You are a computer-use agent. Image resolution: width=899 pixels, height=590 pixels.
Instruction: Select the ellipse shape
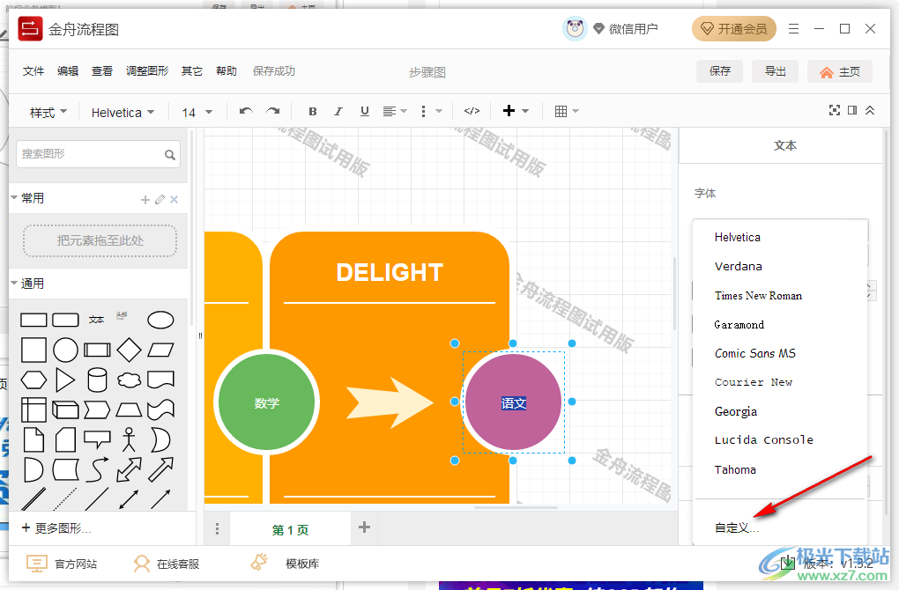pos(160,321)
